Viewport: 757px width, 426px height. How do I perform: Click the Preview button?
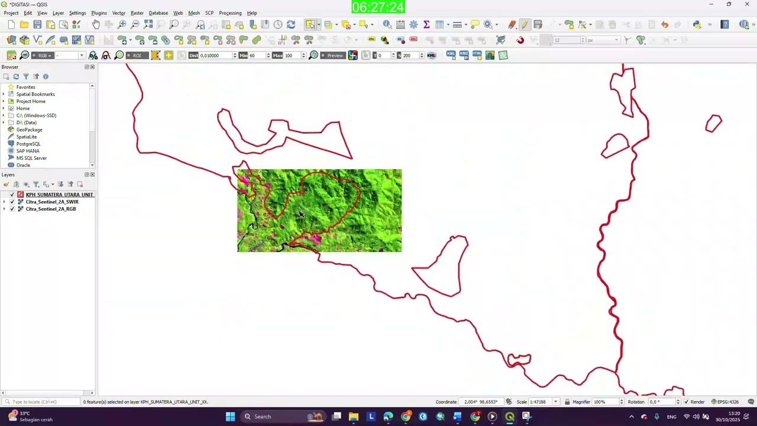332,55
